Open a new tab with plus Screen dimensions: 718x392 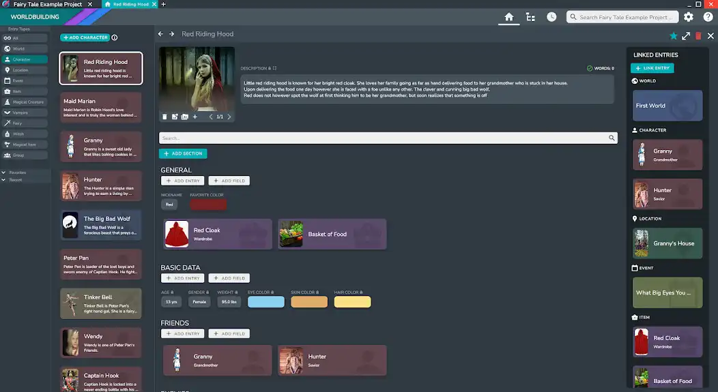[164, 4]
